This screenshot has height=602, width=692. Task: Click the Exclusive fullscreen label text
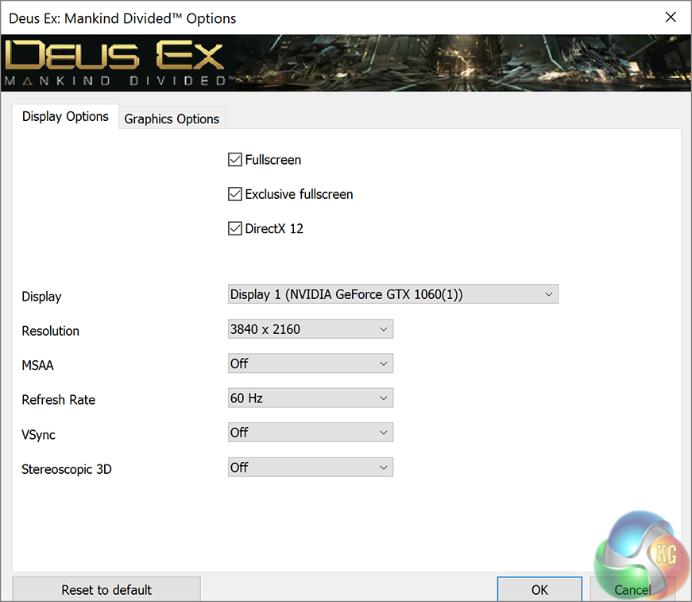299,194
